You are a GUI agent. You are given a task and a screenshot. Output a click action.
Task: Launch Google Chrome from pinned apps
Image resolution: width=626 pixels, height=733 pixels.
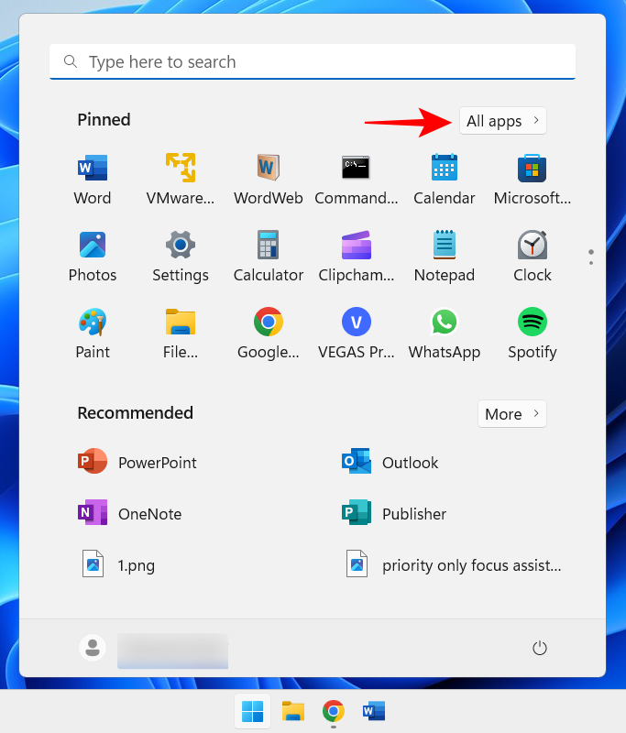coord(269,334)
